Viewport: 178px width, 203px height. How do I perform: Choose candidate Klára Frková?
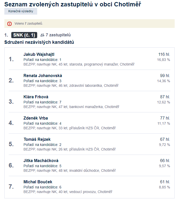pos(36,97)
